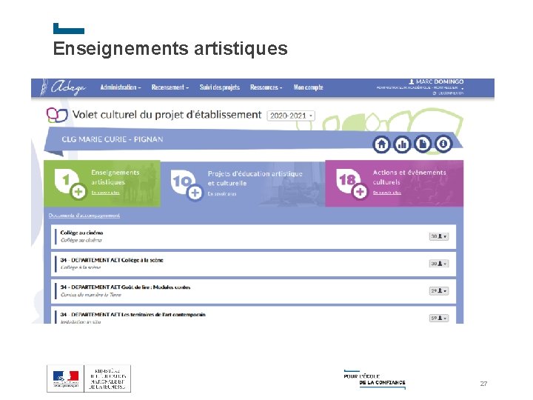The height and width of the screenshot is (400, 533).
Task: Expand participants dropdown for territoires de l'art contemporain
Action: pyautogui.click(x=439, y=318)
